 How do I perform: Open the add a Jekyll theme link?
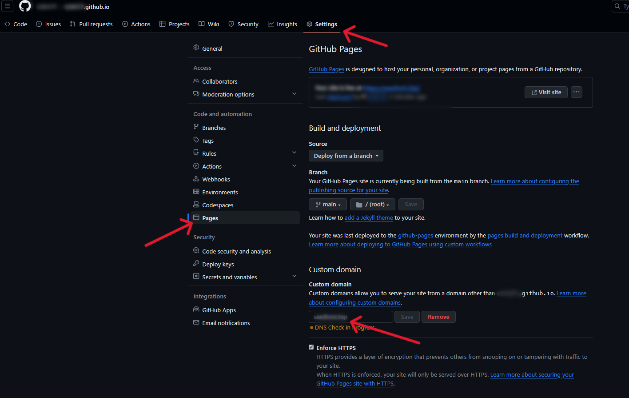click(x=368, y=218)
